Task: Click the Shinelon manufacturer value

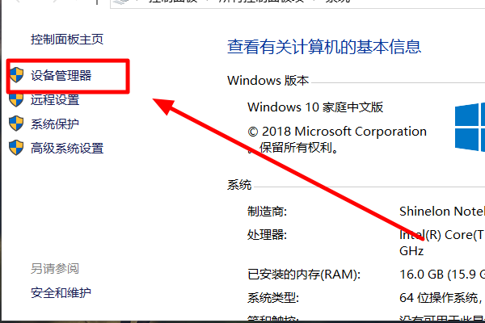Action: coord(442,212)
